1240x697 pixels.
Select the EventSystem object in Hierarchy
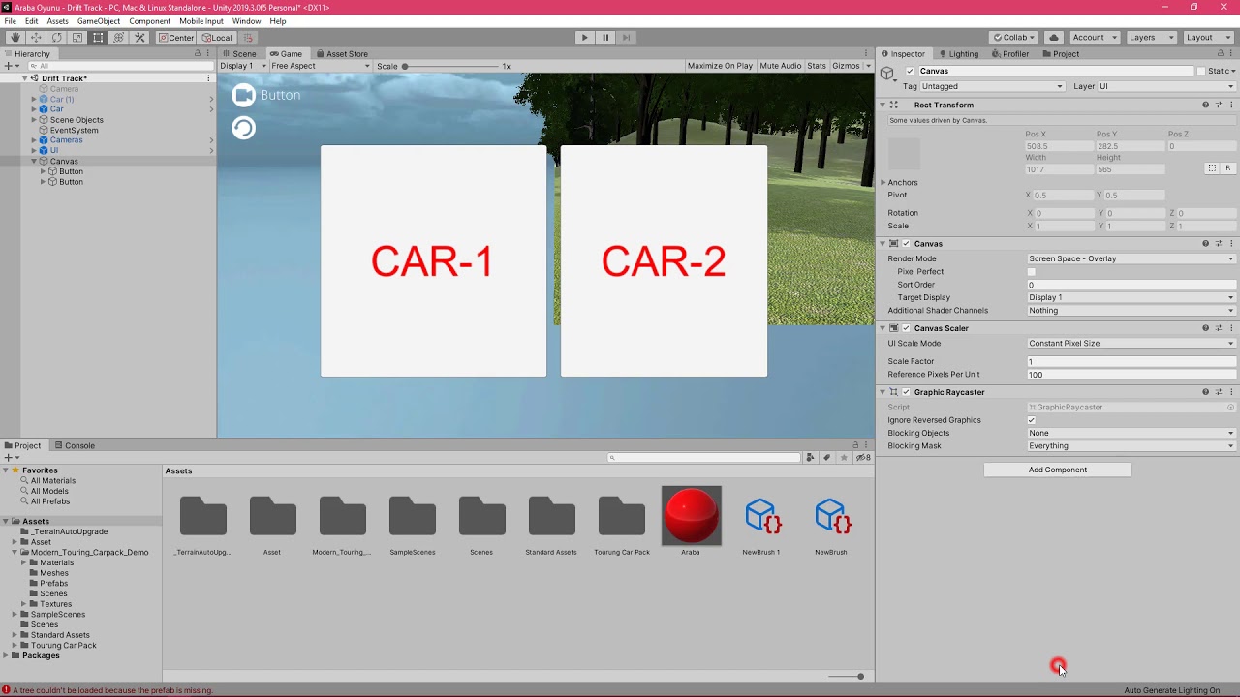(74, 130)
